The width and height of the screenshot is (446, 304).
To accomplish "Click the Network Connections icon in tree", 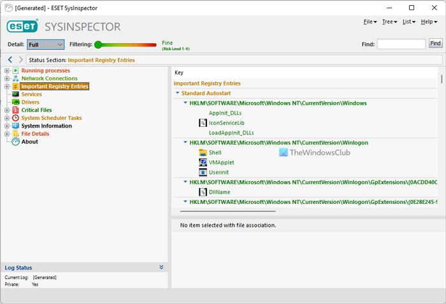I will tap(16, 78).
